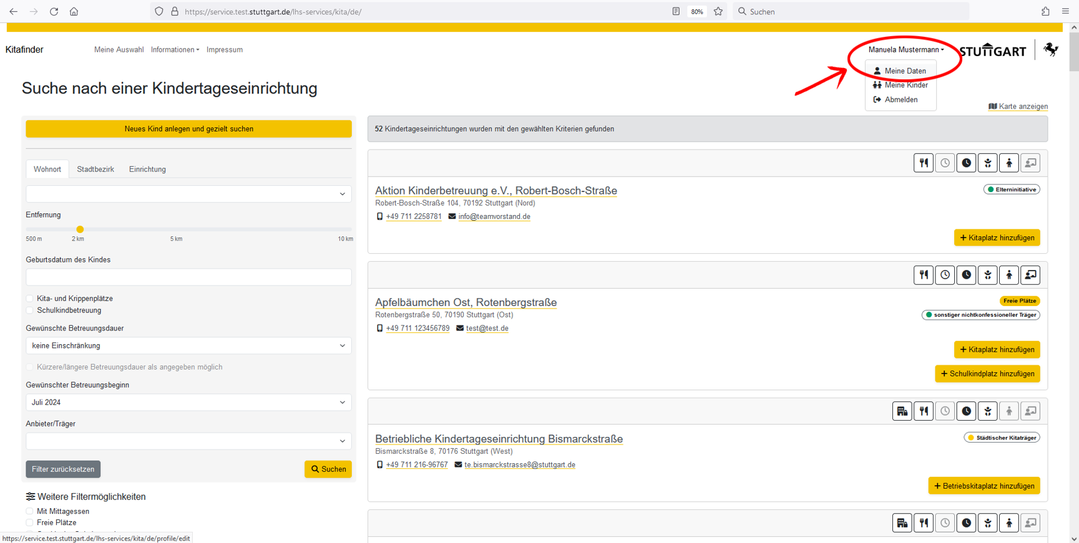Click building icon on Betriebliche Kindertageseinrichtung card
Screen dimensions: 1079x543
tap(902, 411)
